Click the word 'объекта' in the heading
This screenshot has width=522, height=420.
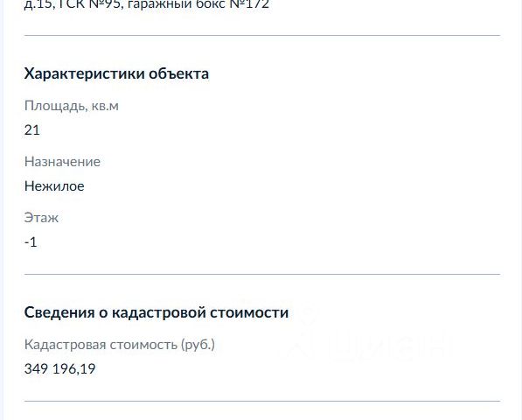click(178, 73)
